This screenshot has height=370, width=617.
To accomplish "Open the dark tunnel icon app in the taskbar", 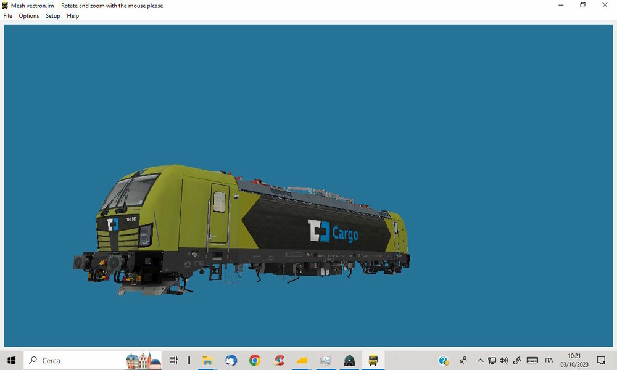I will pos(349,360).
